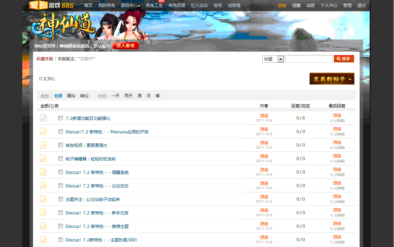Open 试炼场 menu item

[x=234, y=6]
